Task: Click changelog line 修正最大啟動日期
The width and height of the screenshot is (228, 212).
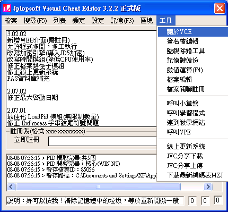Action: [x=32, y=98]
